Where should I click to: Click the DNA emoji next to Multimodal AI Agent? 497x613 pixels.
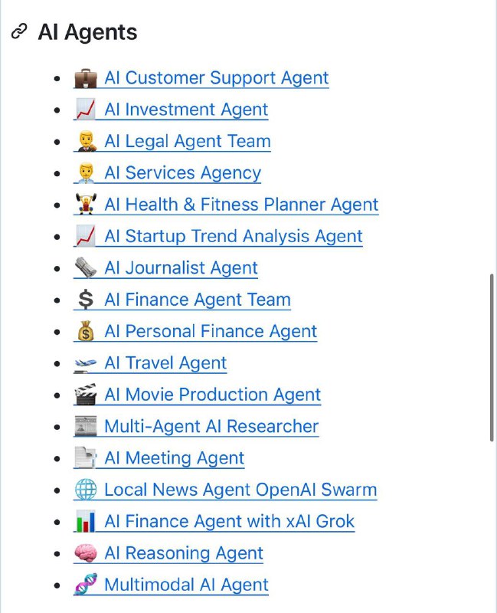[86, 585]
